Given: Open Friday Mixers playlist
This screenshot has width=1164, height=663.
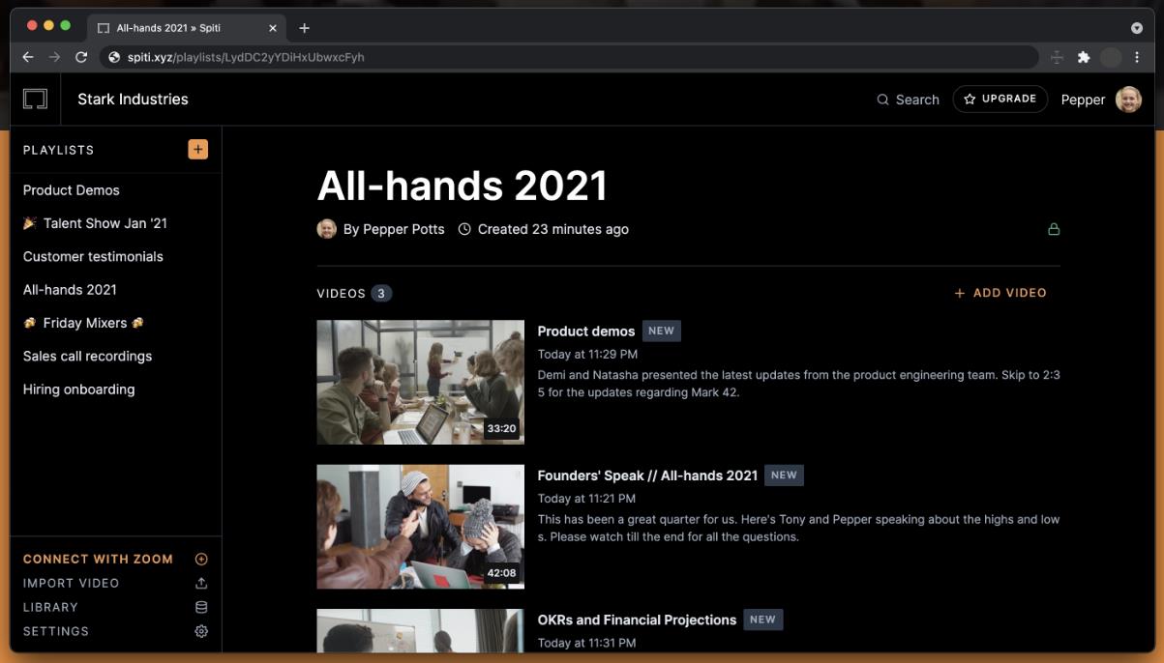Looking at the screenshot, I should point(84,323).
